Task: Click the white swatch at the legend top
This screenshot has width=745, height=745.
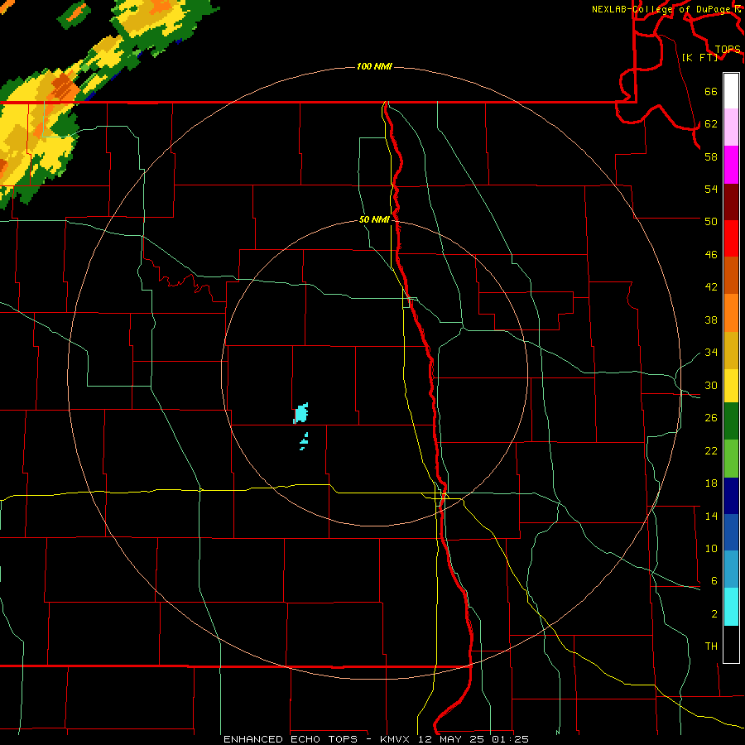Action: coord(731,91)
